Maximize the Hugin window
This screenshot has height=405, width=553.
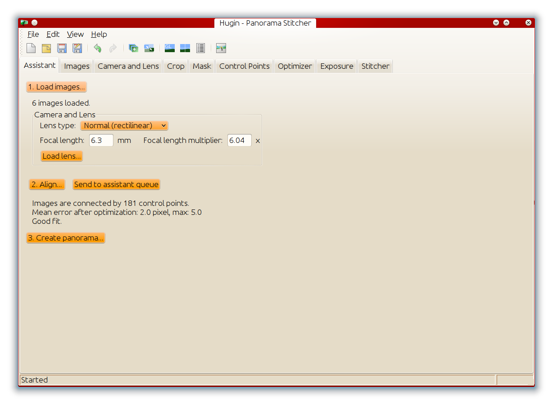coord(506,22)
